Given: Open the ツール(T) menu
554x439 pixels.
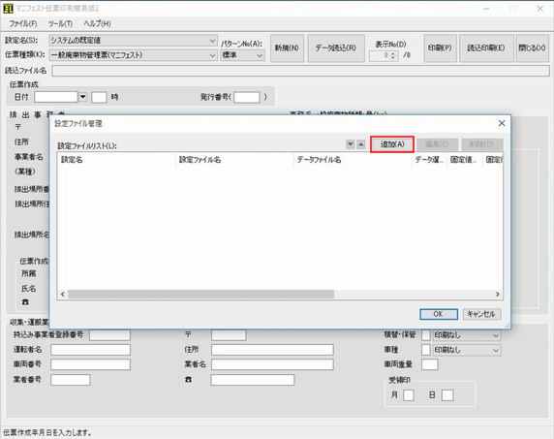Looking at the screenshot, I should click(60, 23).
